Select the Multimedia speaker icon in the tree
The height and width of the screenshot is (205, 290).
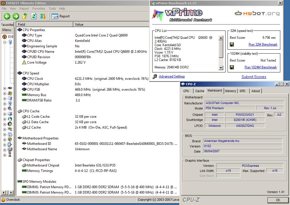tap(10, 109)
